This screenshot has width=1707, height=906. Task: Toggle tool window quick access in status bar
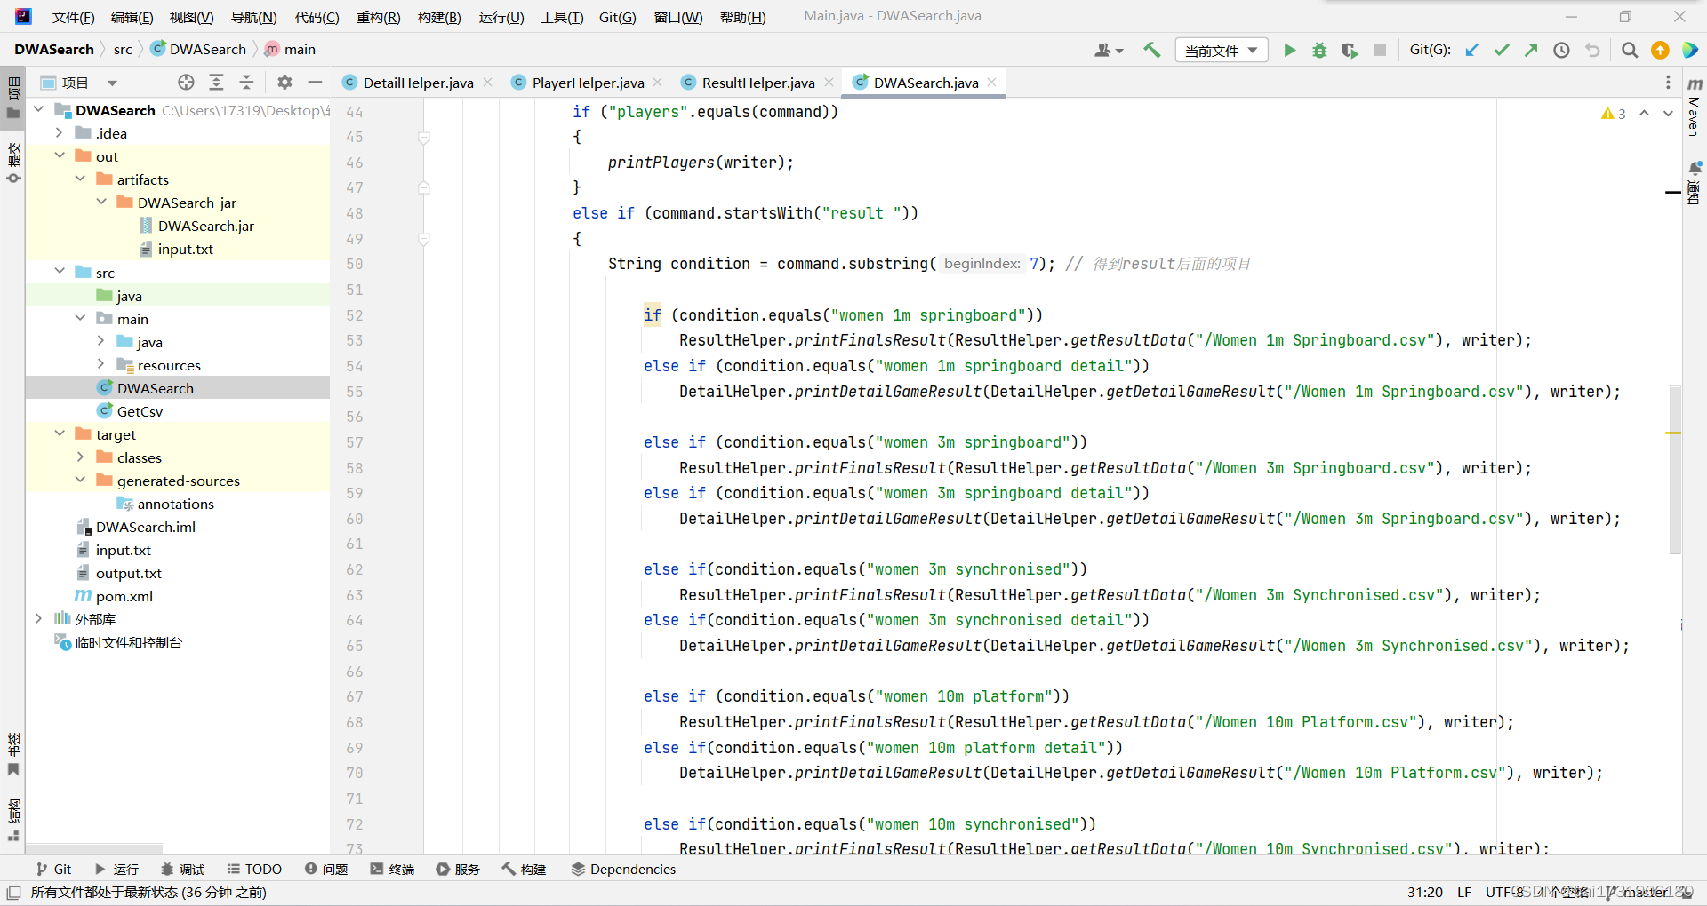click(13, 893)
